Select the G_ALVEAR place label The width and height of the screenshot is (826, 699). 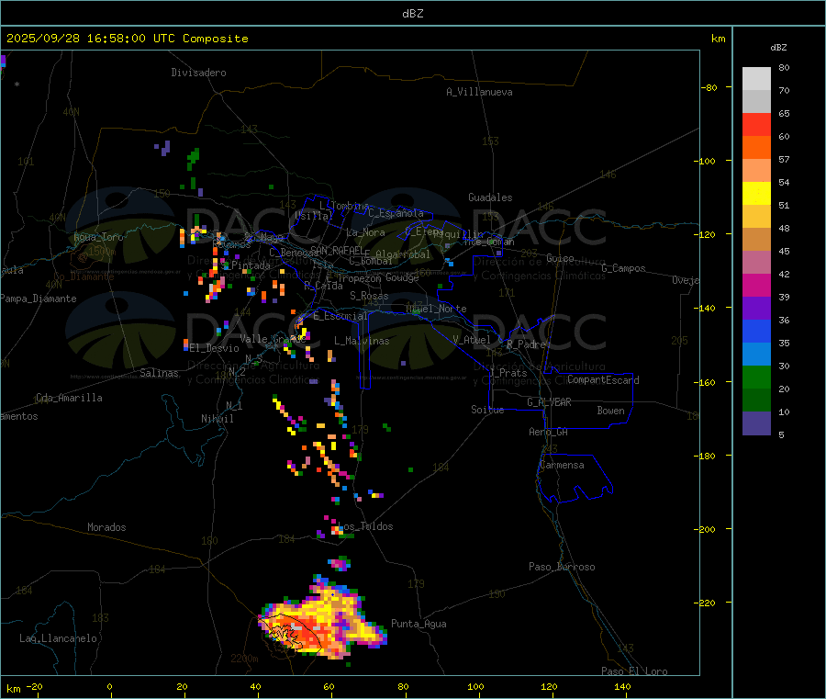549,402
